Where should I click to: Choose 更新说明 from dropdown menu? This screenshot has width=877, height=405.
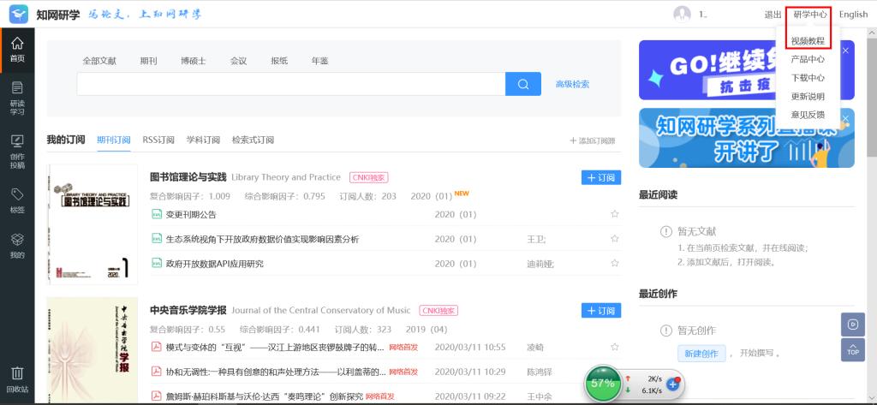pyautogui.click(x=808, y=96)
